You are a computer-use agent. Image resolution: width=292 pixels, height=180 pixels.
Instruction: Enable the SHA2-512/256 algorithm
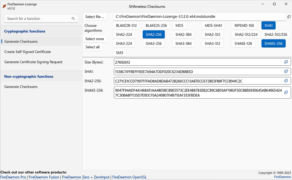(x=276, y=34)
